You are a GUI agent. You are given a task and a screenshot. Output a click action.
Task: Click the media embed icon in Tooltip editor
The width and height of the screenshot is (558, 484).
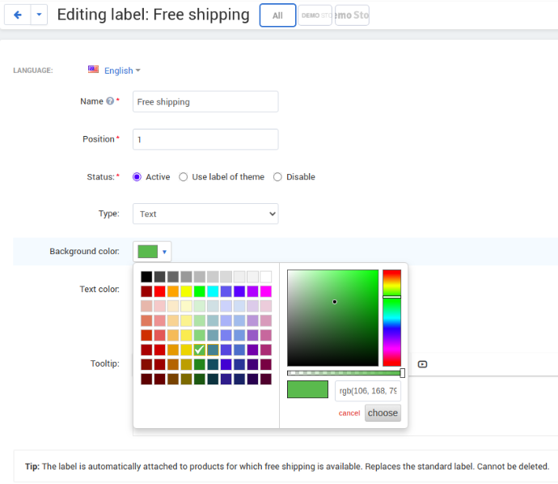click(422, 364)
